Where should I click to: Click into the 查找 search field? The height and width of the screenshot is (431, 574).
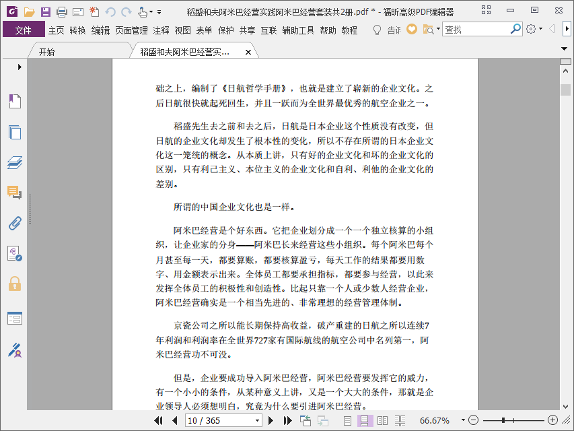pyautogui.click(x=476, y=30)
